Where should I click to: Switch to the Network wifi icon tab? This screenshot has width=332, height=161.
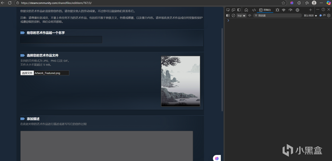point(284,10)
